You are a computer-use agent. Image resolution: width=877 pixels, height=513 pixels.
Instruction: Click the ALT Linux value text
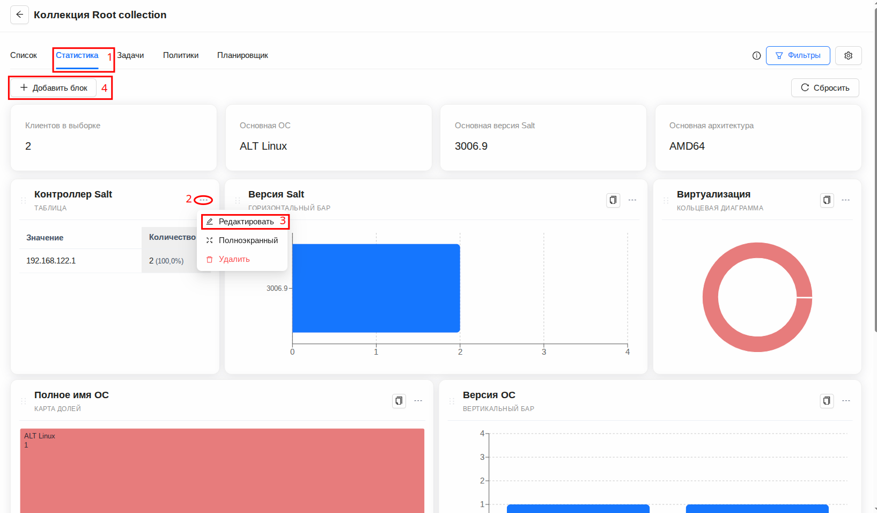[263, 146]
